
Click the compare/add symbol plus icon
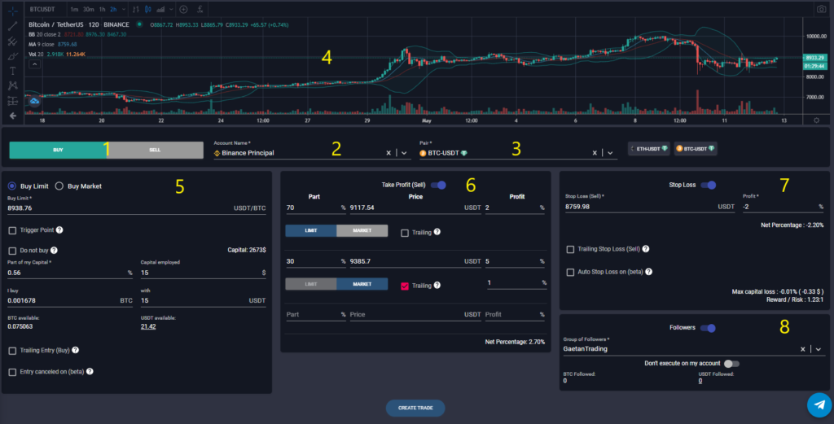183,9
